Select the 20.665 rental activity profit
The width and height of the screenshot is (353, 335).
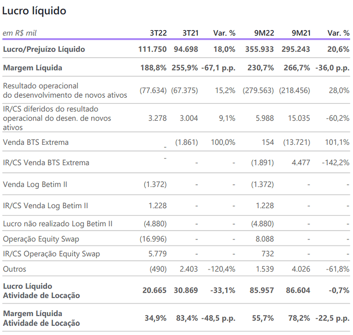coord(155,291)
